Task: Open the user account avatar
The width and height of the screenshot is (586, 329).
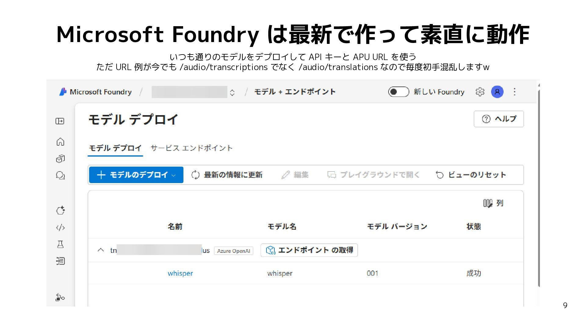Action: tap(497, 92)
